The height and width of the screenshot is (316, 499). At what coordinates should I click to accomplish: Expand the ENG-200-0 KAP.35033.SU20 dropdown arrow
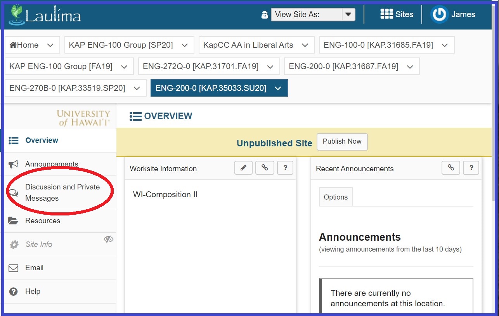click(278, 89)
